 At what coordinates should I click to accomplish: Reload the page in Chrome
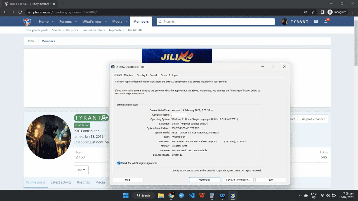pyautogui.click(x=20, y=12)
